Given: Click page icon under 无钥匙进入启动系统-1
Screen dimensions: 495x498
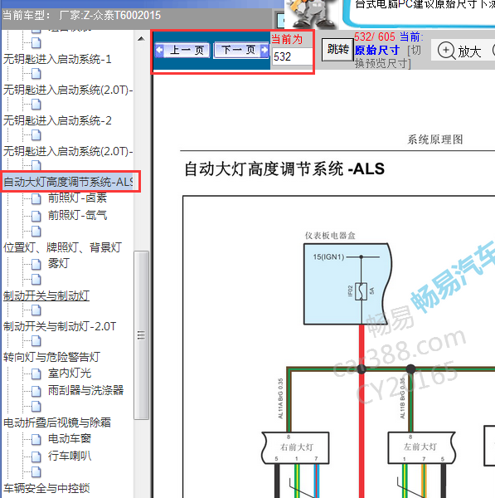Looking at the screenshot, I should tap(36, 74).
